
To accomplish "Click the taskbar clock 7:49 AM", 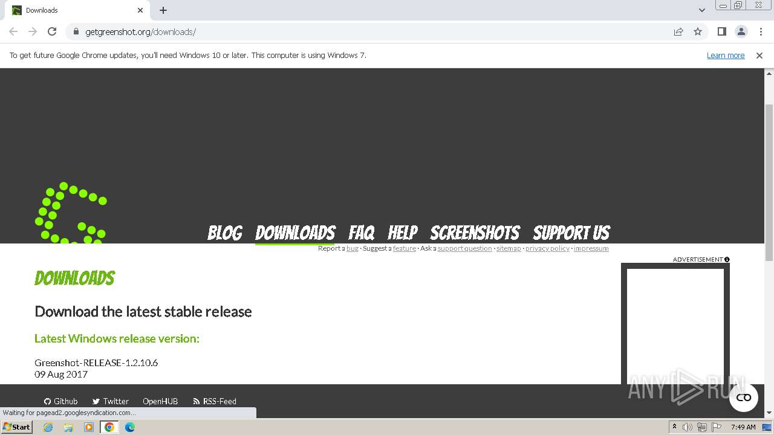I will [x=743, y=427].
